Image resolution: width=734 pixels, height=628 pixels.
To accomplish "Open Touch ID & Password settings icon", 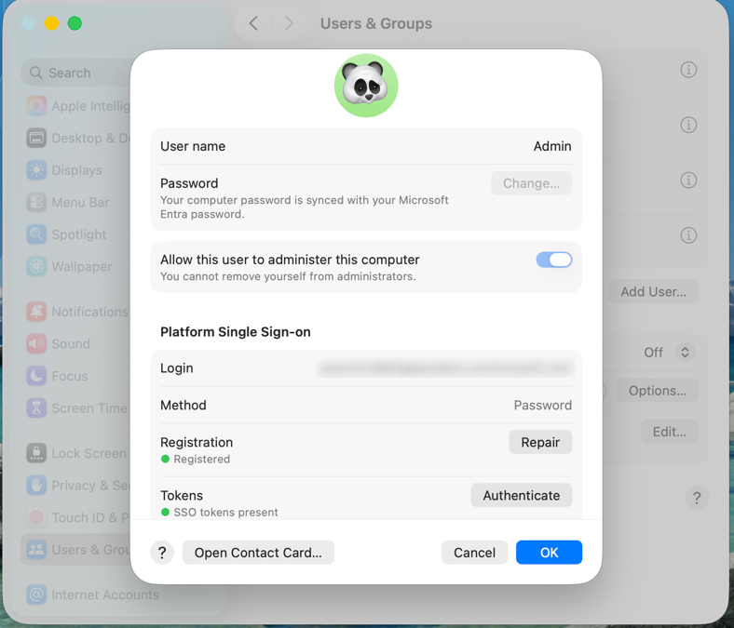I will tap(36, 517).
